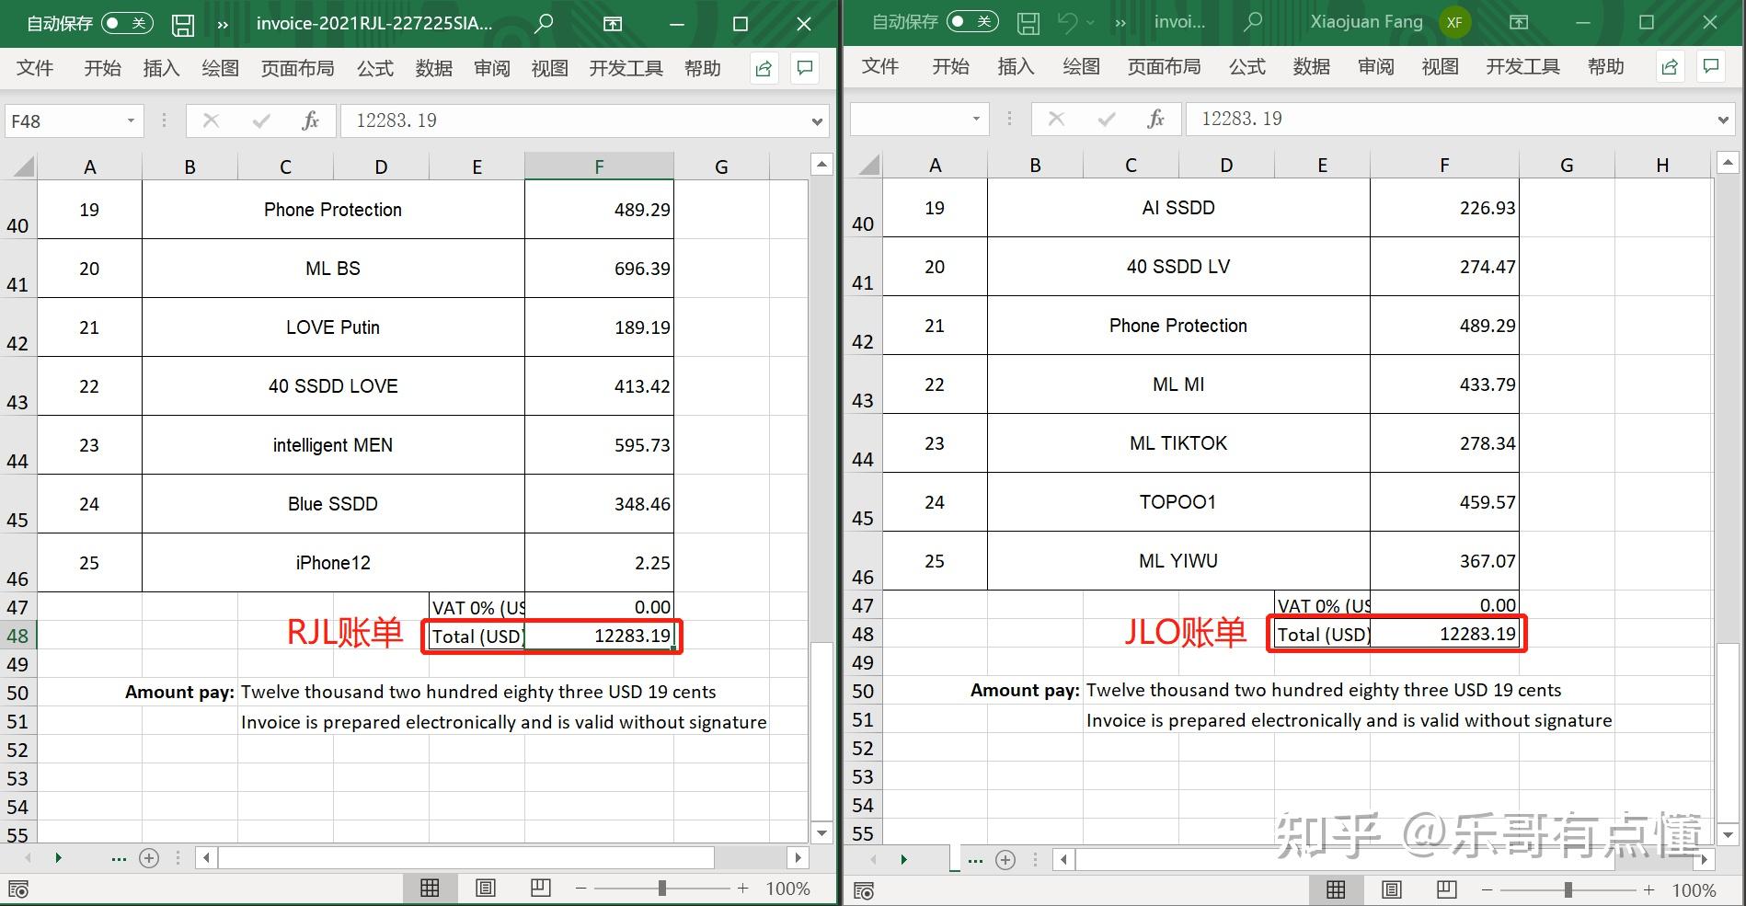The width and height of the screenshot is (1746, 906).
Task: Click the Share icon in the ribbon
Action: (x=763, y=67)
